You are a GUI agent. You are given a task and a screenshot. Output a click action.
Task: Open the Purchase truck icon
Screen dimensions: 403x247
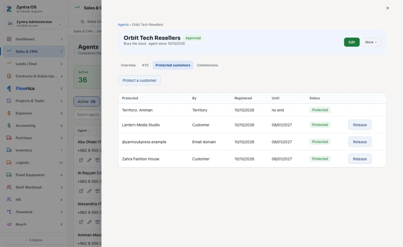(9, 138)
